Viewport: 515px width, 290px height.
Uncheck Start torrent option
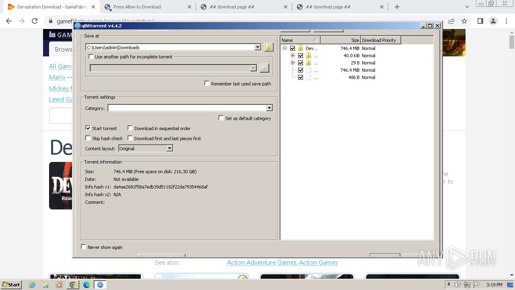pyautogui.click(x=88, y=128)
